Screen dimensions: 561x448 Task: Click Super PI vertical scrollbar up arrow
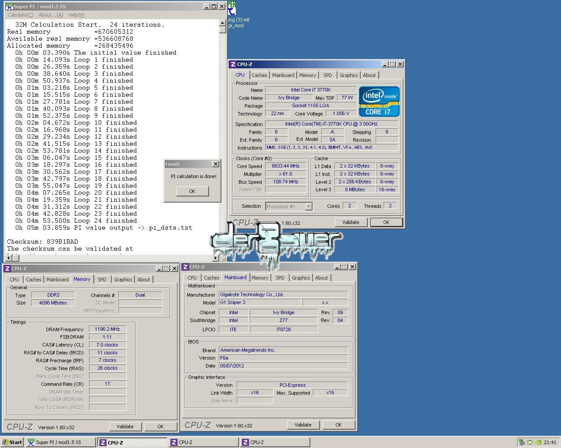point(223,23)
